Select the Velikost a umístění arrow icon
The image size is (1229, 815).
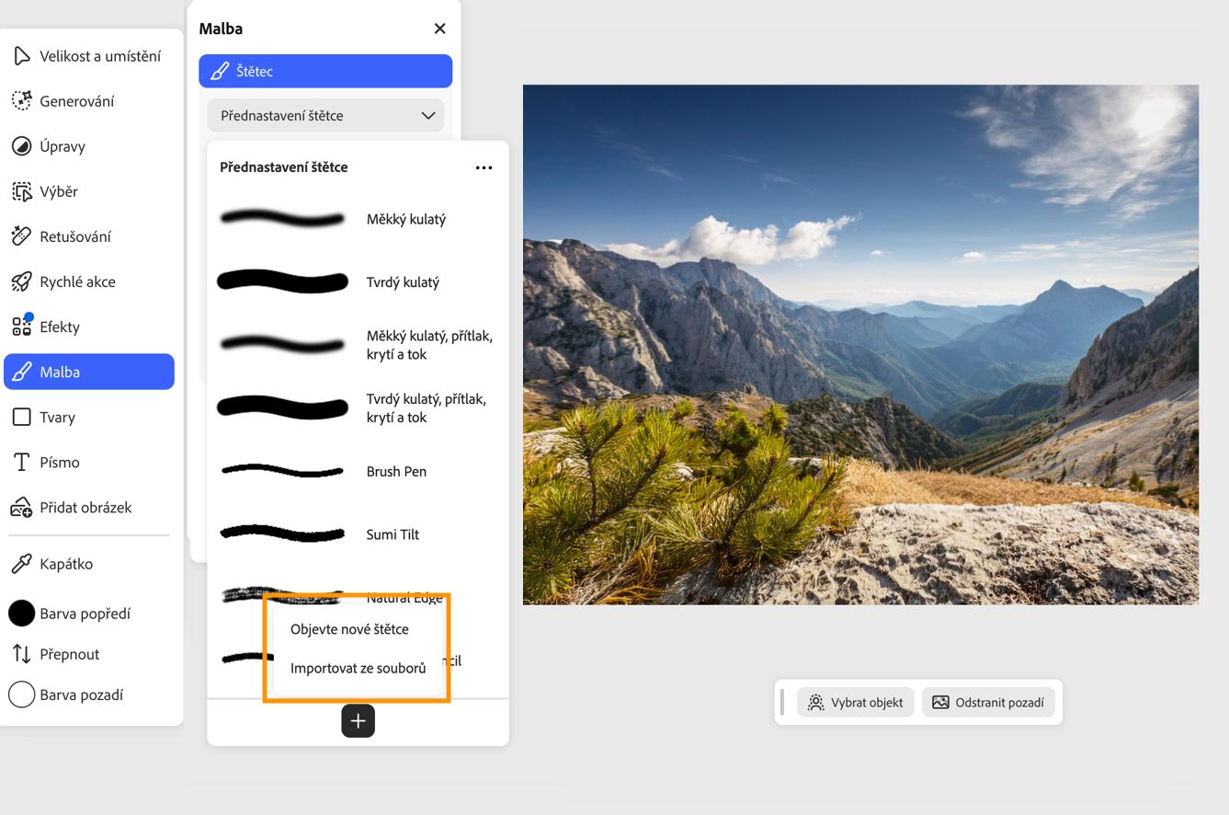[21, 56]
